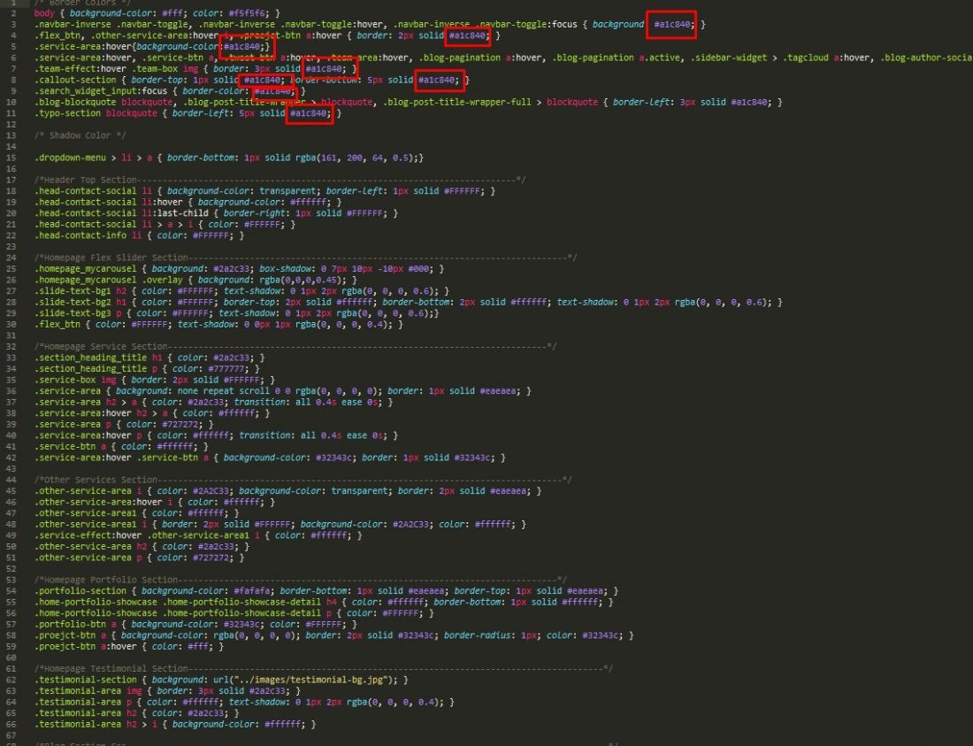Click "box-shadow" property on line 25

coord(286,269)
